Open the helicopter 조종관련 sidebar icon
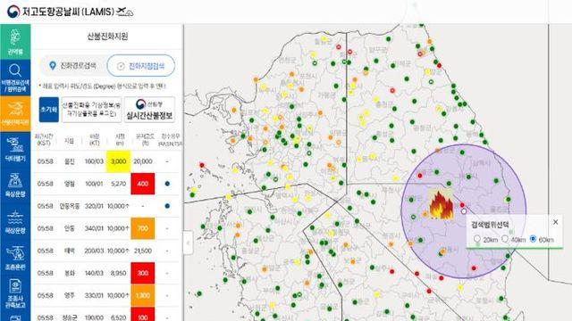572x321 pixels. [x=15, y=257]
